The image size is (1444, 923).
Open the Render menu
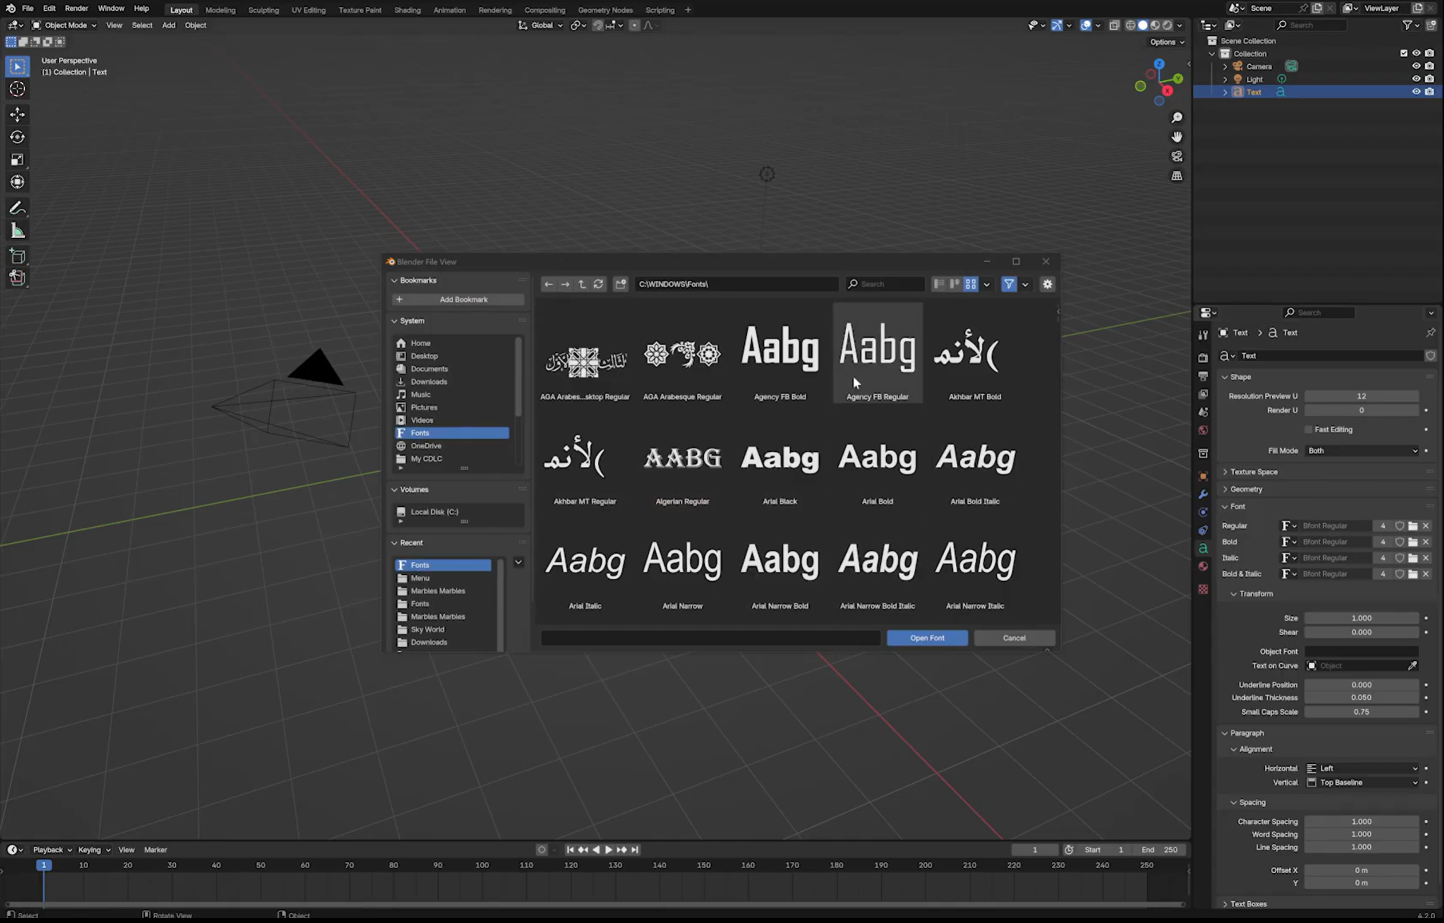(x=76, y=9)
